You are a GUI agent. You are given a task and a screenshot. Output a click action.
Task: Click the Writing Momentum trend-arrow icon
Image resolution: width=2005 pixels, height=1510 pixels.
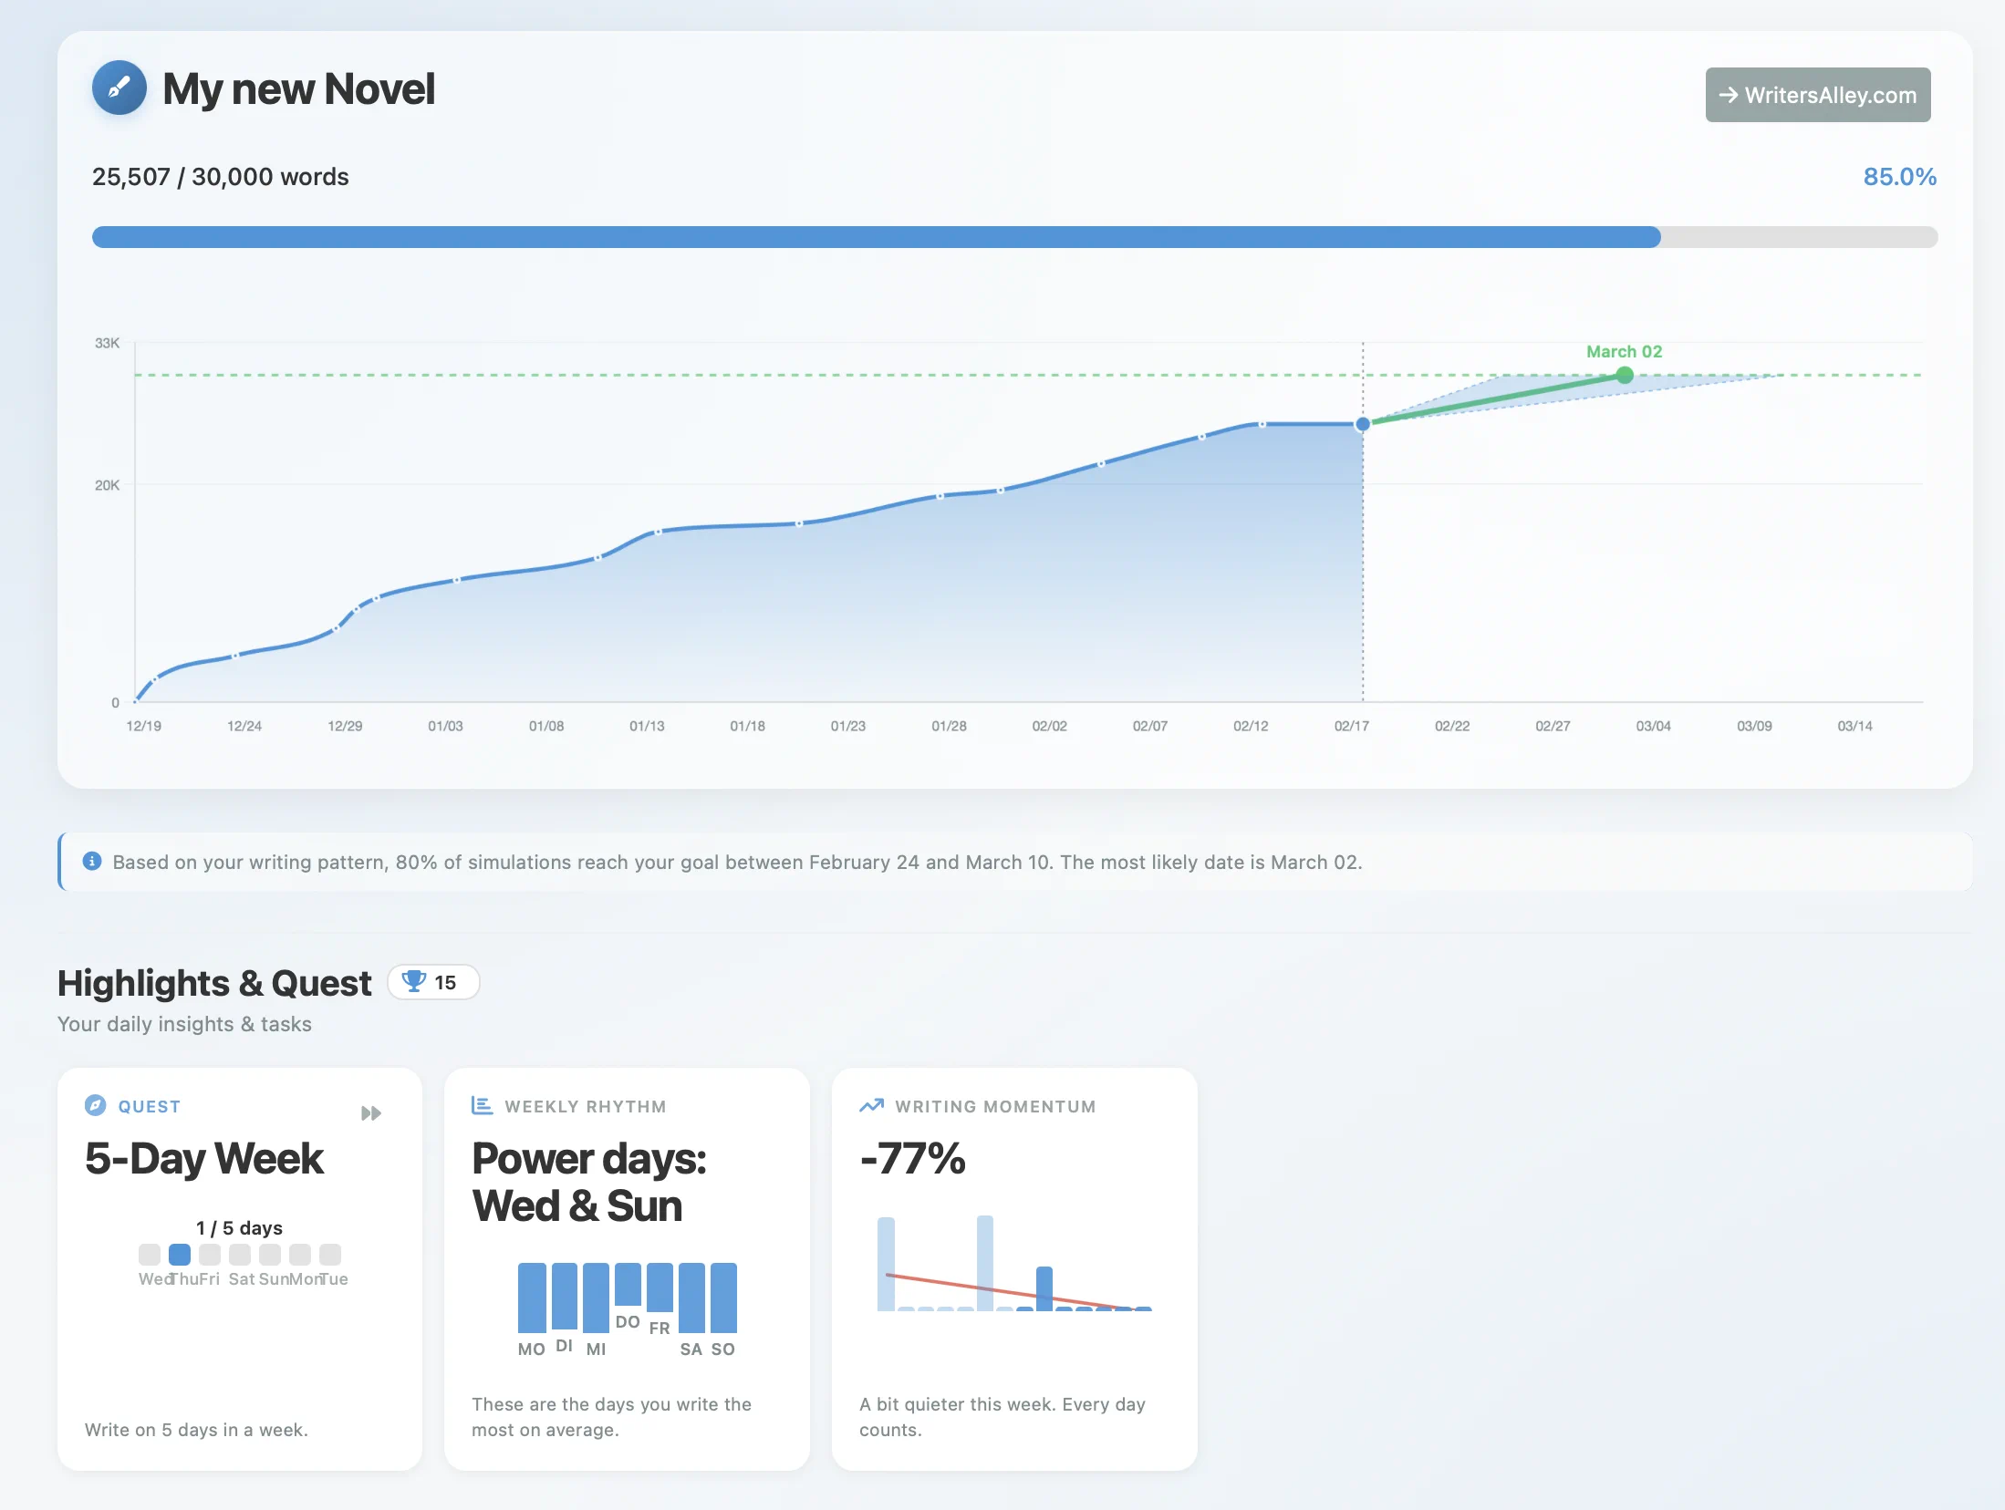coord(873,1105)
